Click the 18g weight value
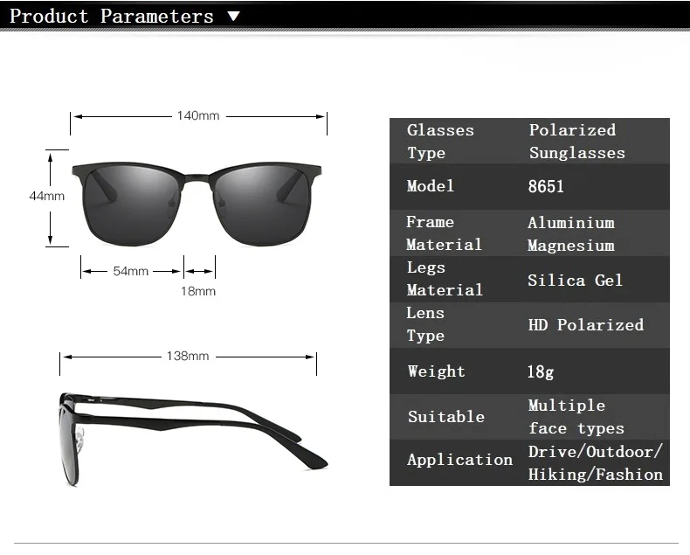The width and height of the screenshot is (690, 555). (x=541, y=371)
